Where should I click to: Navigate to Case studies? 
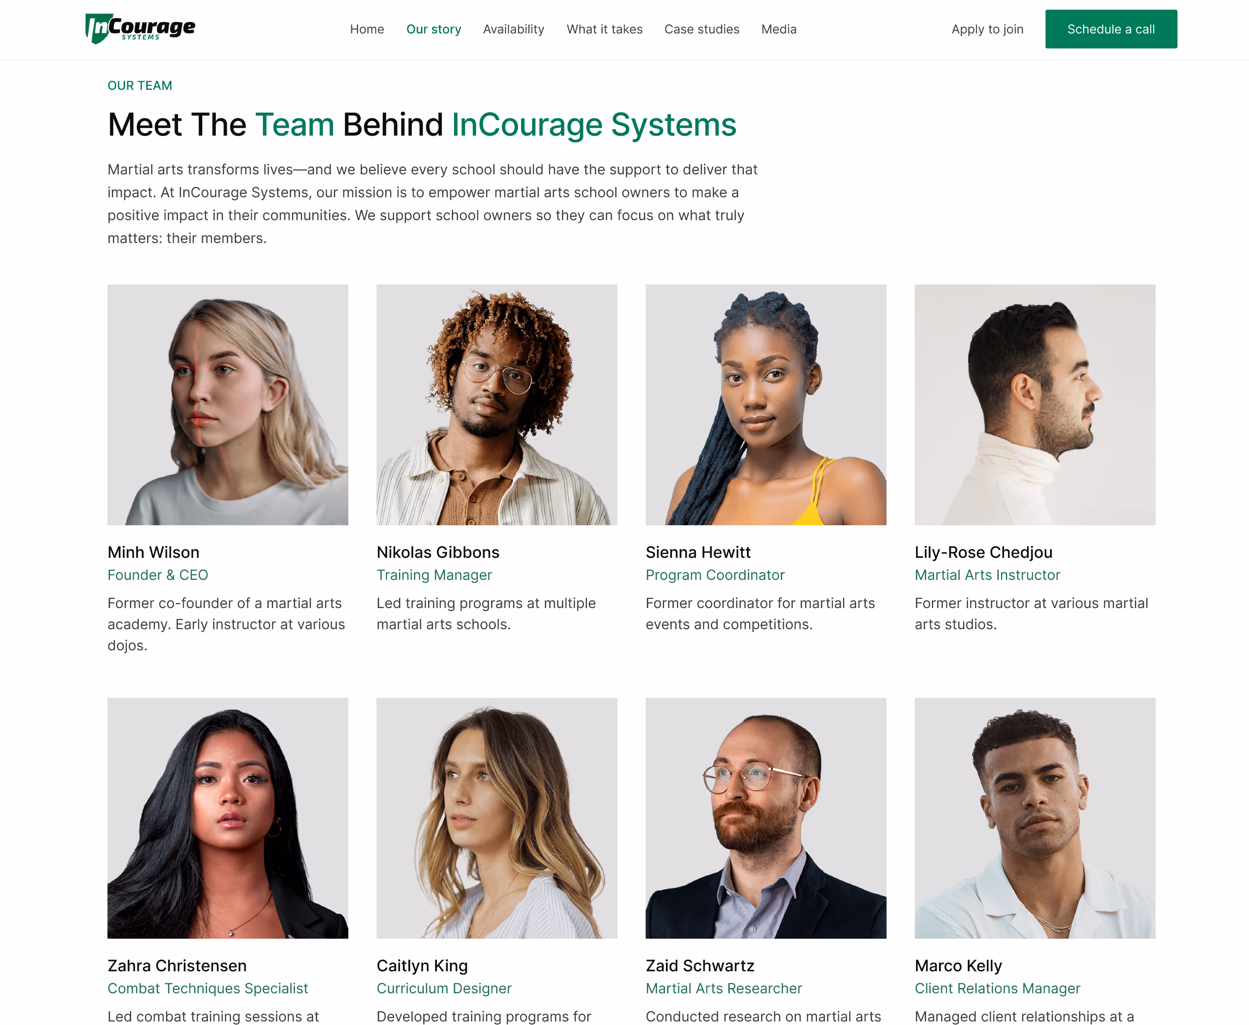[702, 29]
